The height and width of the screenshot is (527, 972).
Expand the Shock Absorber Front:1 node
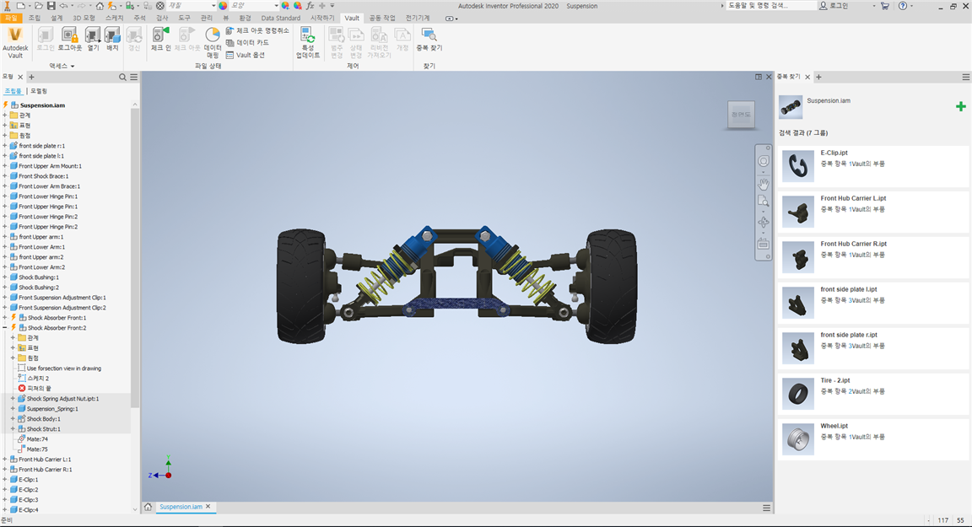(x=5, y=318)
